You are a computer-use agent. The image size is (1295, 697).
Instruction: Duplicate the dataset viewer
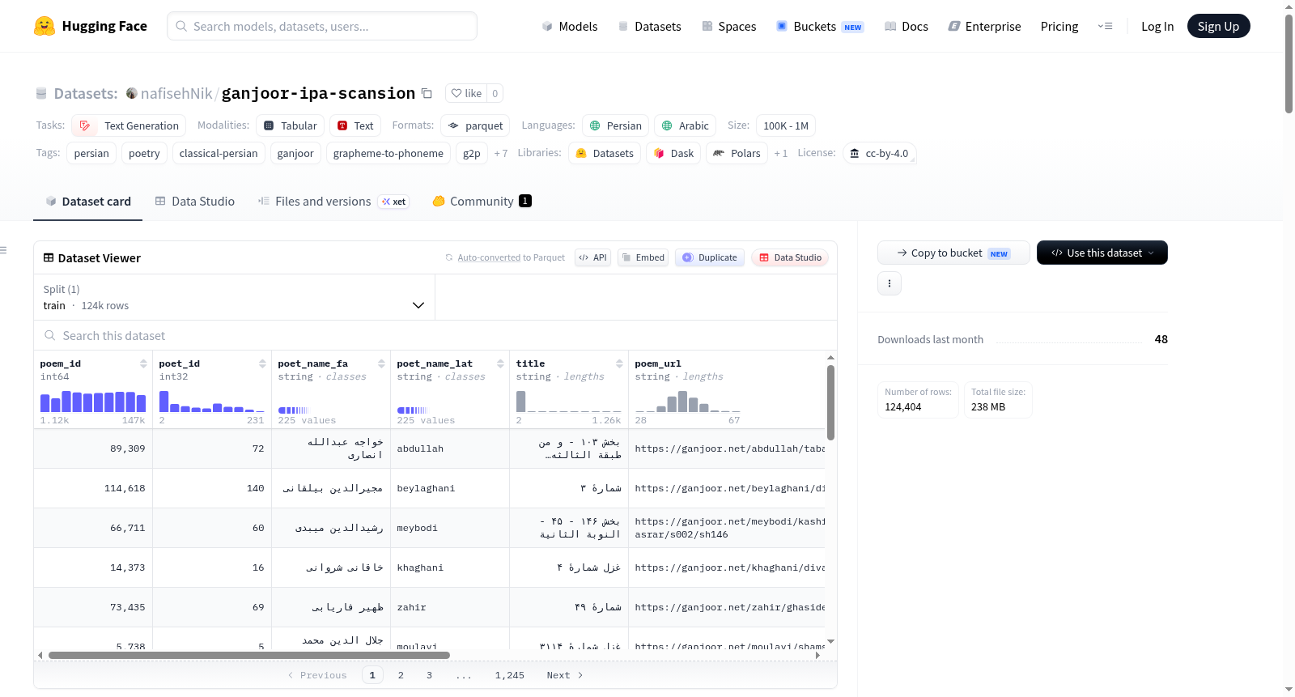pos(710,257)
